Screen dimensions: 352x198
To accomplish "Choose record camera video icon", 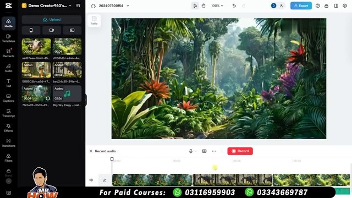I will 52,30.
